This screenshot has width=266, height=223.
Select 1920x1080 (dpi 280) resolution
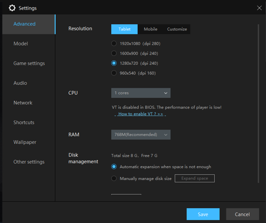pyautogui.click(x=114, y=44)
